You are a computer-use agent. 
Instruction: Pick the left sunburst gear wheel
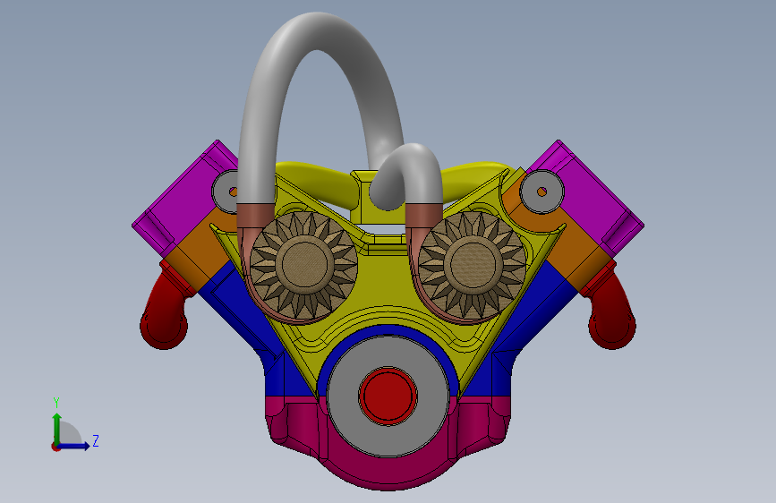click(x=303, y=265)
